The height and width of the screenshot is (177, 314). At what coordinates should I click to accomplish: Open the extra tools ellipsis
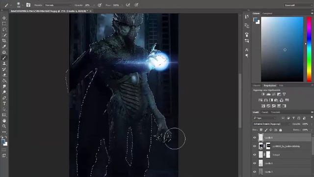pyautogui.click(x=4, y=132)
